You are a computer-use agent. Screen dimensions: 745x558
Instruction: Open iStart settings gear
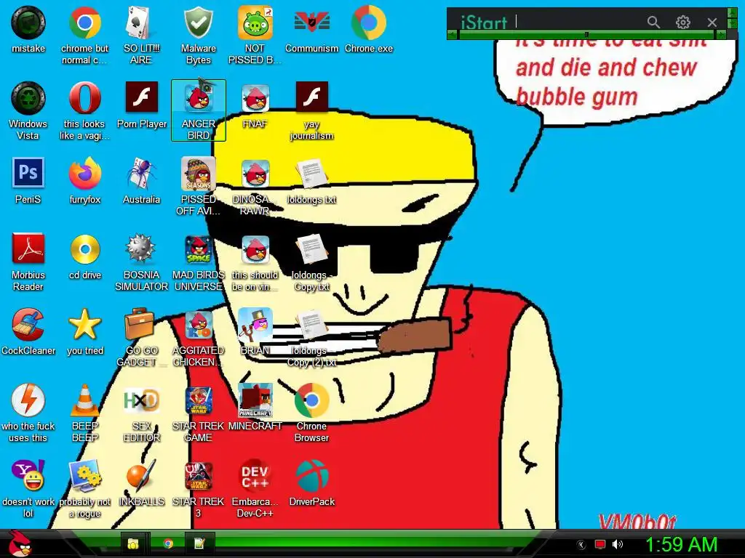pos(682,22)
